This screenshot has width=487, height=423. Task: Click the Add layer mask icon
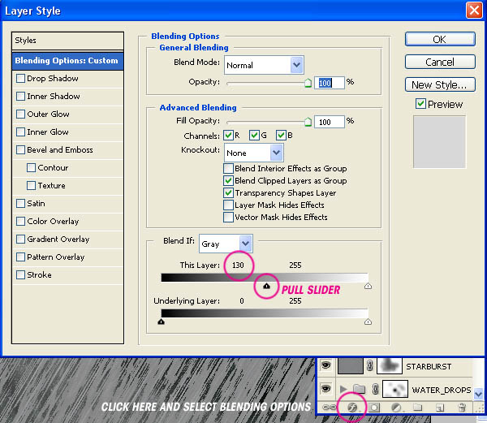374,407
